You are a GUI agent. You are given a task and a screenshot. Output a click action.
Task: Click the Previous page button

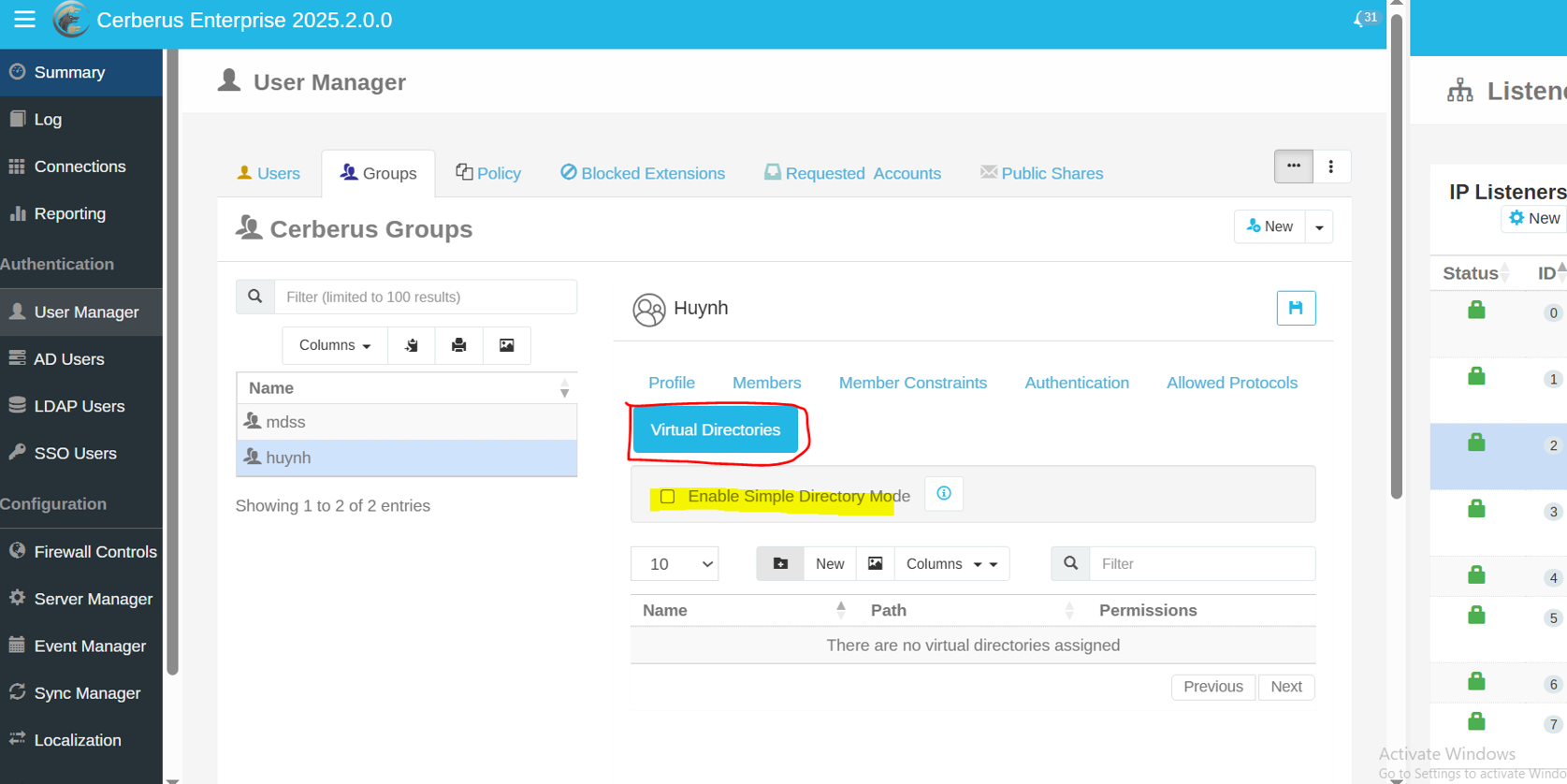pyautogui.click(x=1213, y=687)
